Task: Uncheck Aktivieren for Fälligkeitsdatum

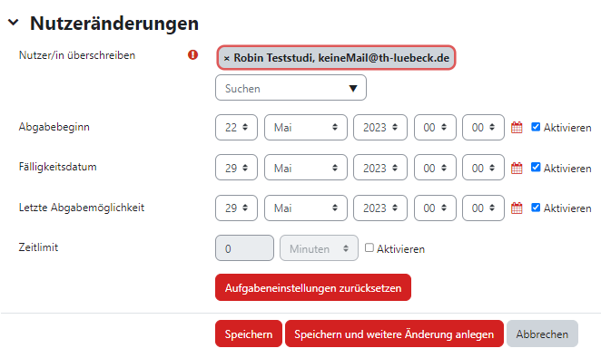Action: pyautogui.click(x=536, y=167)
